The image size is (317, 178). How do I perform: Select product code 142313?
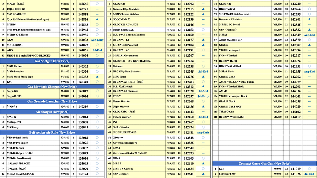pos(189,86)
